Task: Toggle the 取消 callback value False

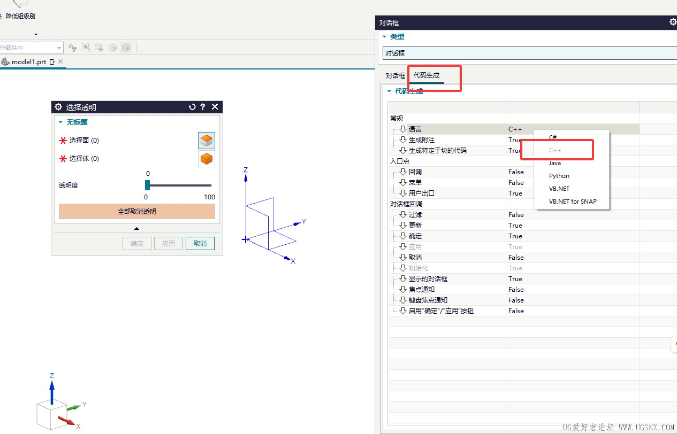Action: (x=516, y=258)
